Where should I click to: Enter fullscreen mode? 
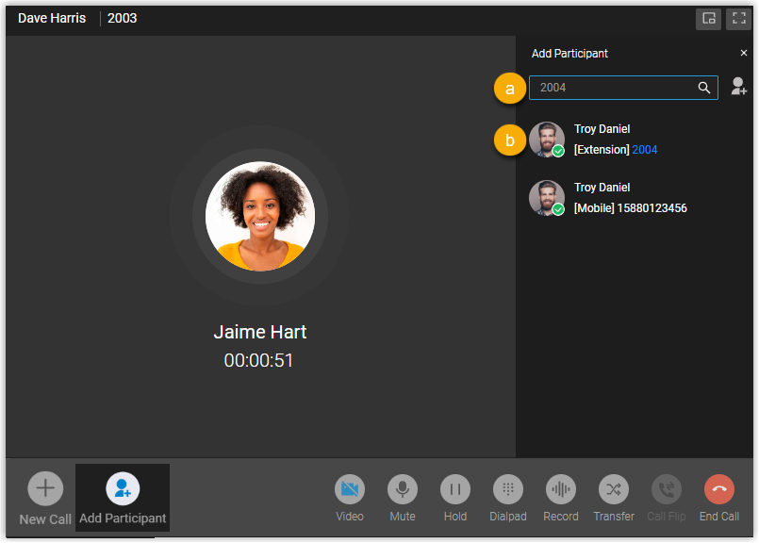pos(738,19)
